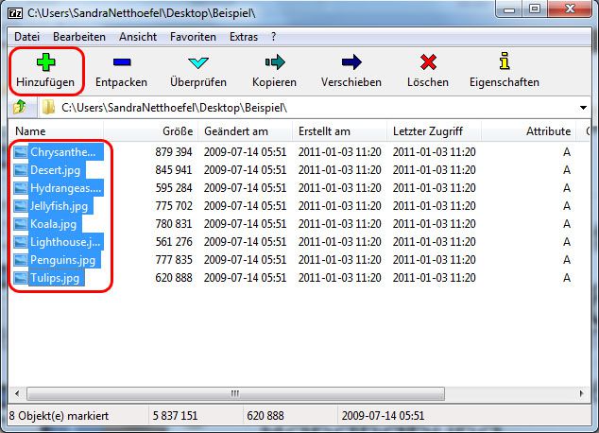Click the size value 777 835
The width and height of the screenshot is (599, 433).
tap(174, 260)
